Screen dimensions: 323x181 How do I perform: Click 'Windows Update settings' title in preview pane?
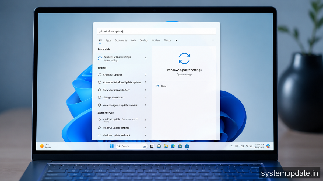click(x=184, y=70)
